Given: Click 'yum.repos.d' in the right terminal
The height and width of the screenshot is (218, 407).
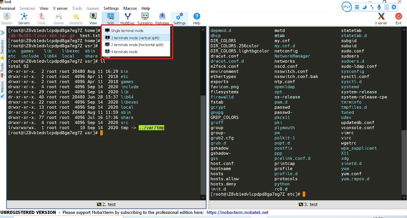Looking at the screenshot, I should [355, 179].
